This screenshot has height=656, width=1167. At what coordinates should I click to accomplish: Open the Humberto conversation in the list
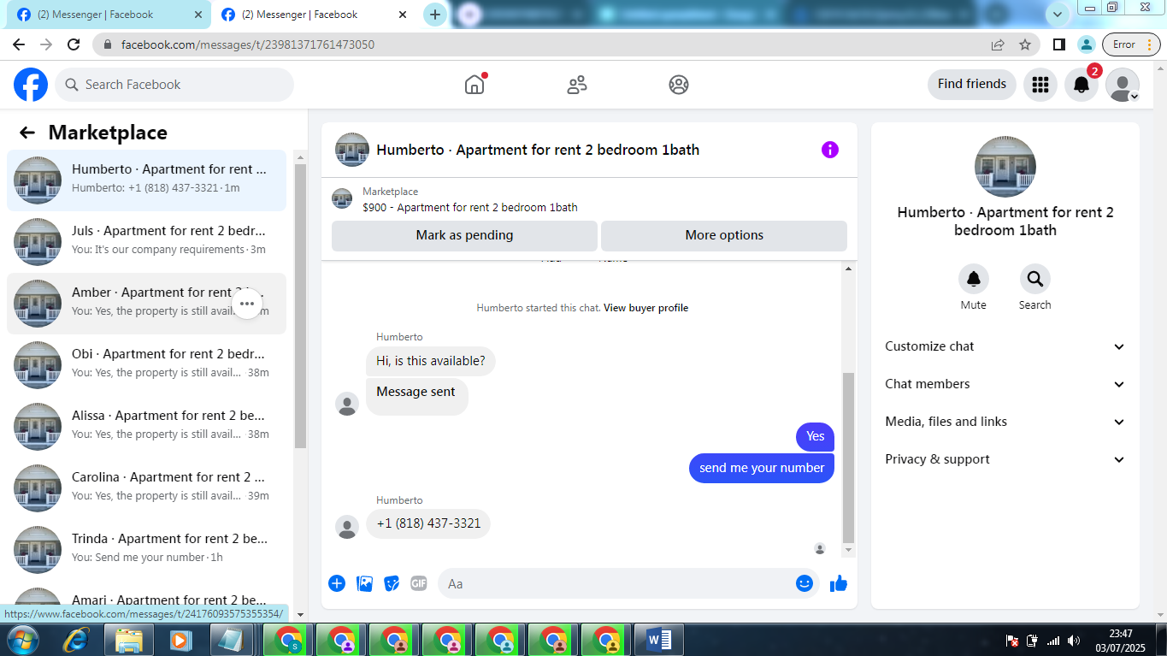[147, 180]
